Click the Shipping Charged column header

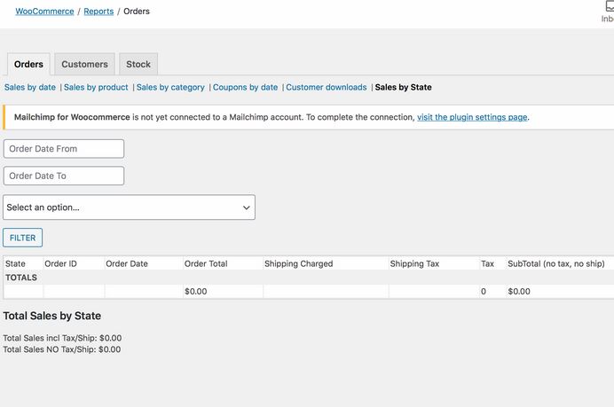pyautogui.click(x=298, y=263)
